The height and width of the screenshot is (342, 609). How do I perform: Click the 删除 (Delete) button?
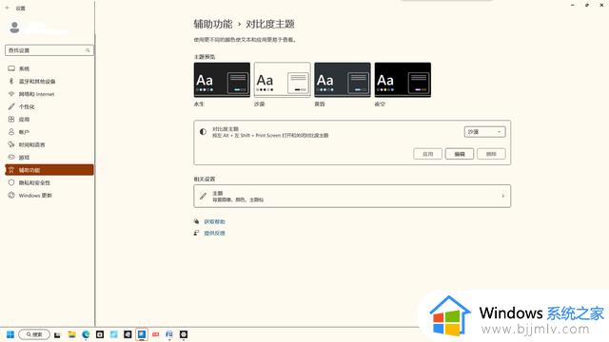tap(491, 154)
